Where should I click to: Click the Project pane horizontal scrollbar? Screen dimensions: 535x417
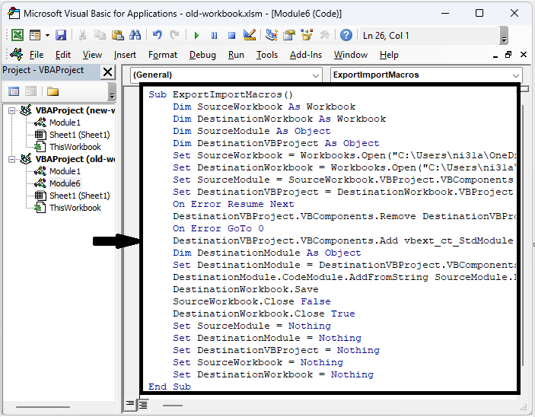pos(43,407)
